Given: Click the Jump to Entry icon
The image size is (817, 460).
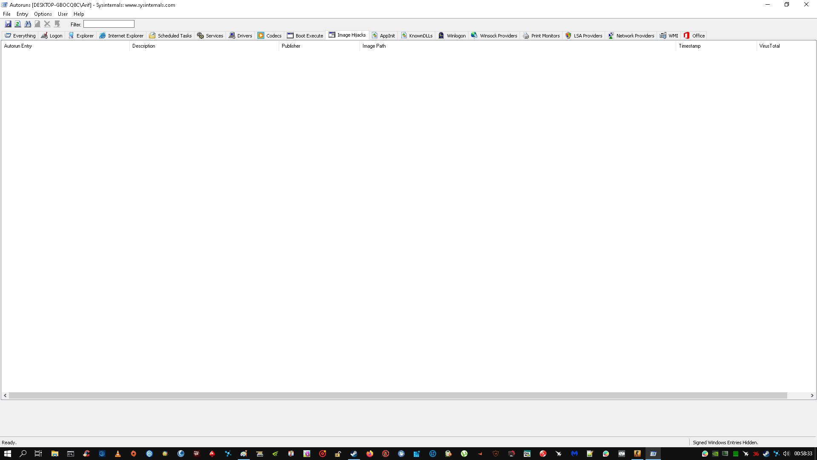Looking at the screenshot, I should click(57, 24).
